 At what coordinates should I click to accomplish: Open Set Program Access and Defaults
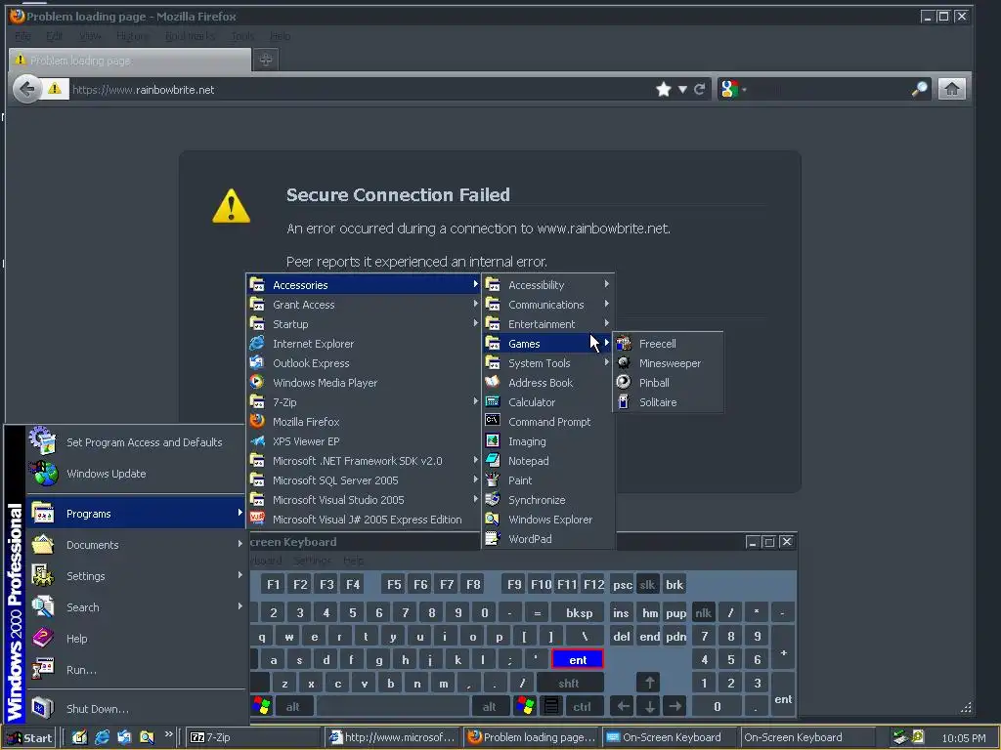click(135, 442)
